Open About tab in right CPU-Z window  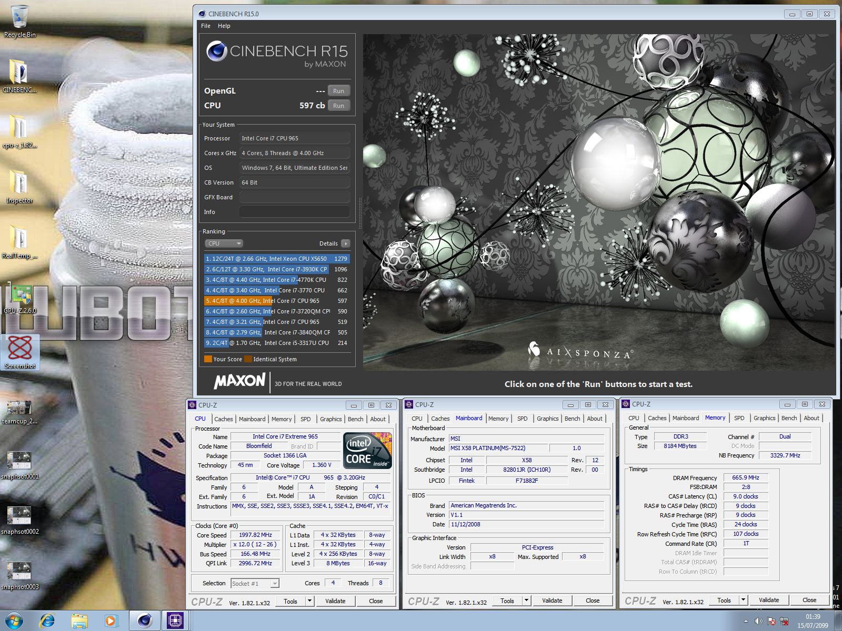[x=811, y=418]
